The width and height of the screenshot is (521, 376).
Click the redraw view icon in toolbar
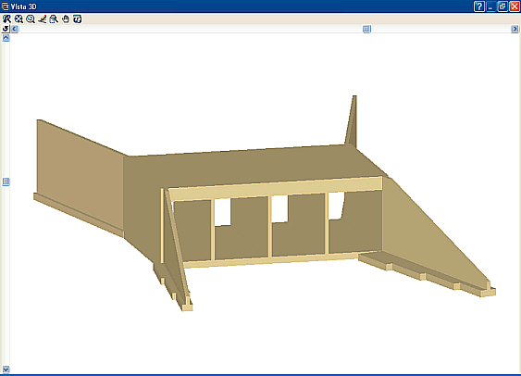click(6, 19)
